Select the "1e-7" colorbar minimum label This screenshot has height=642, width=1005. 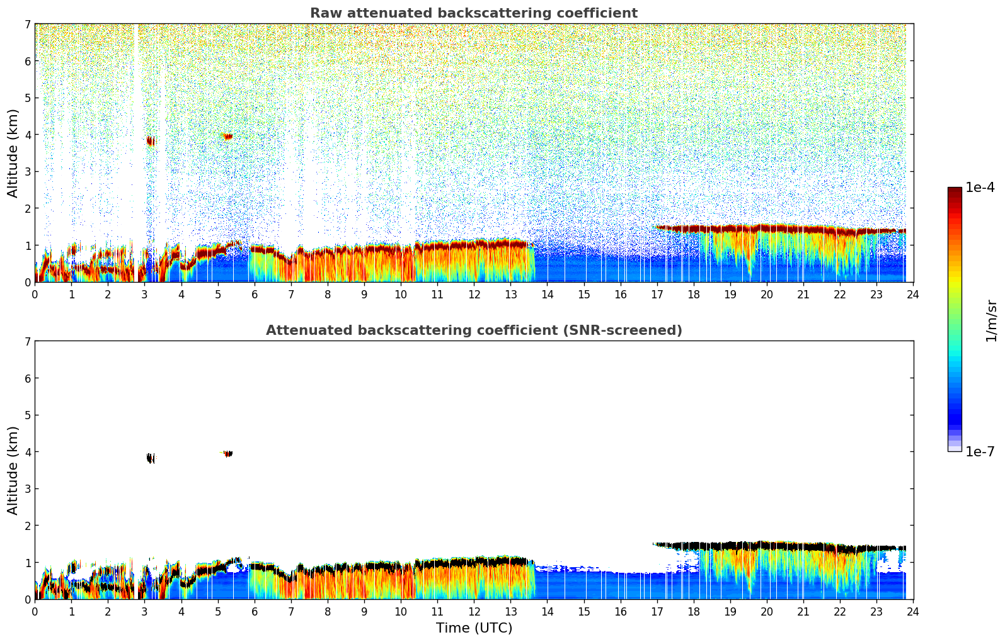(980, 452)
